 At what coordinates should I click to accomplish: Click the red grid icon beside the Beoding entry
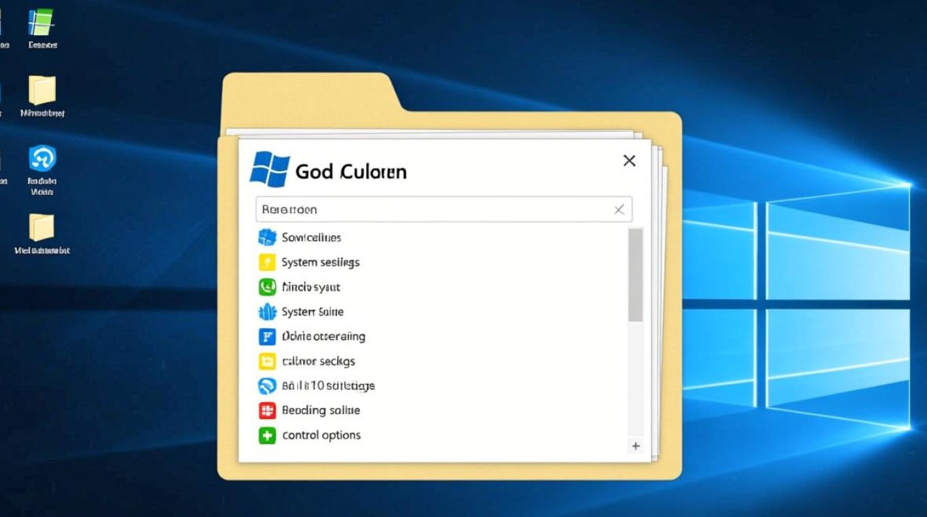(267, 410)
